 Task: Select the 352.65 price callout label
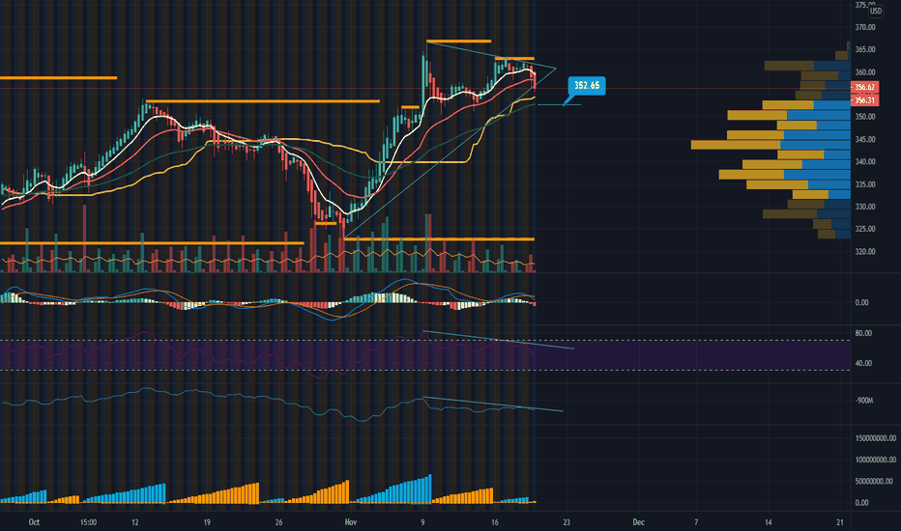[x=587, y=86]
